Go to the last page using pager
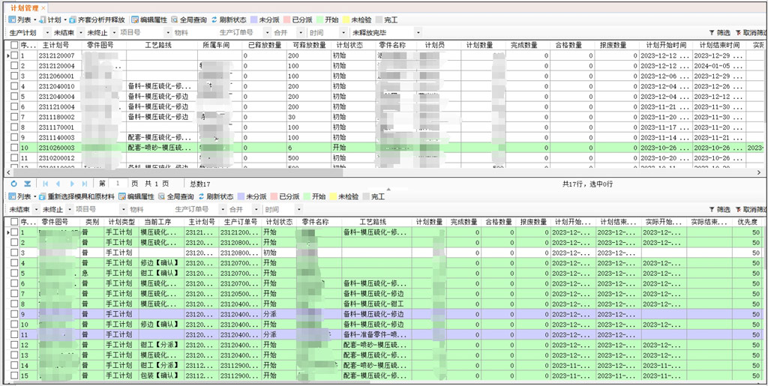Screen dimensions: 768x386 [85, 184]
